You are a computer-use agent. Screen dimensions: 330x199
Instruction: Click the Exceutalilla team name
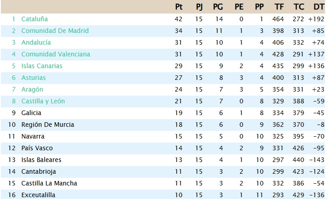[39, 195]
